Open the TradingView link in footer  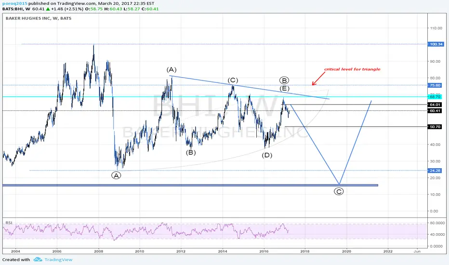coord(58,260)
